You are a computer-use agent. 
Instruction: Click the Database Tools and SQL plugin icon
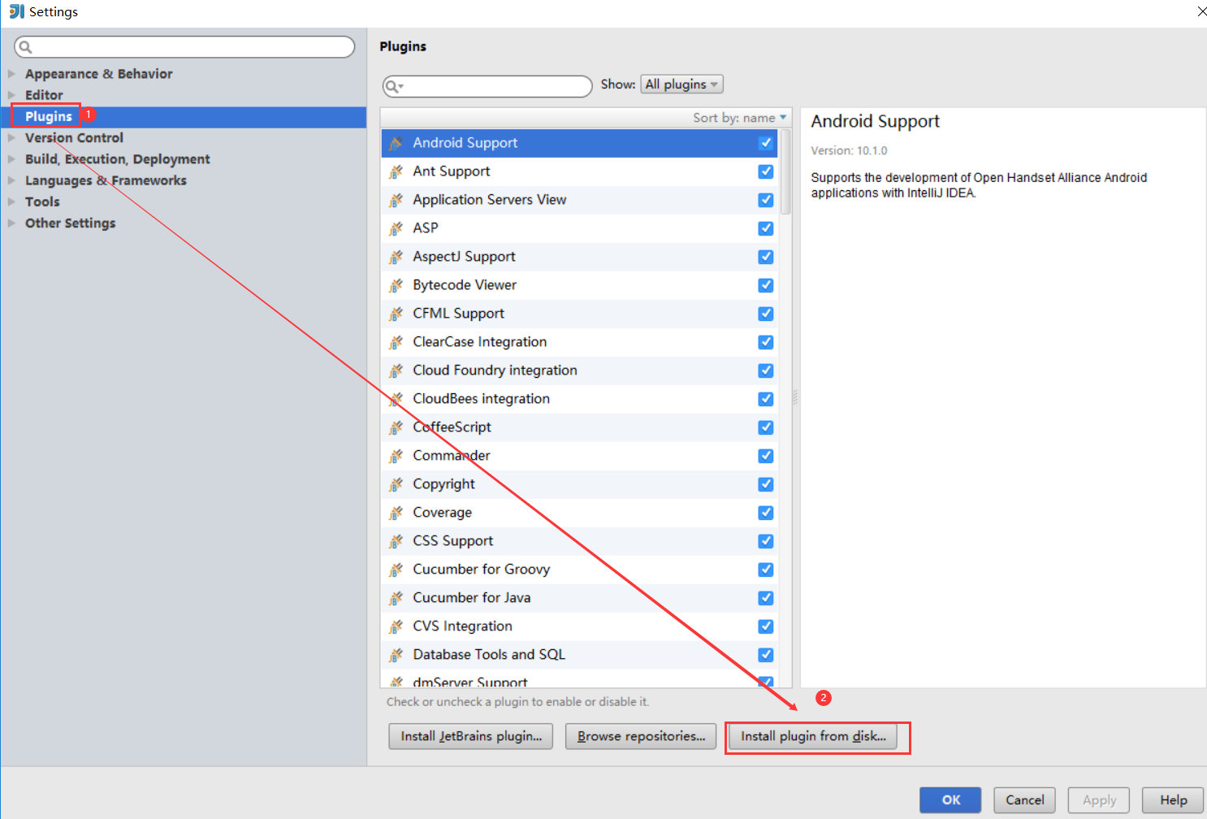[396, 655]
